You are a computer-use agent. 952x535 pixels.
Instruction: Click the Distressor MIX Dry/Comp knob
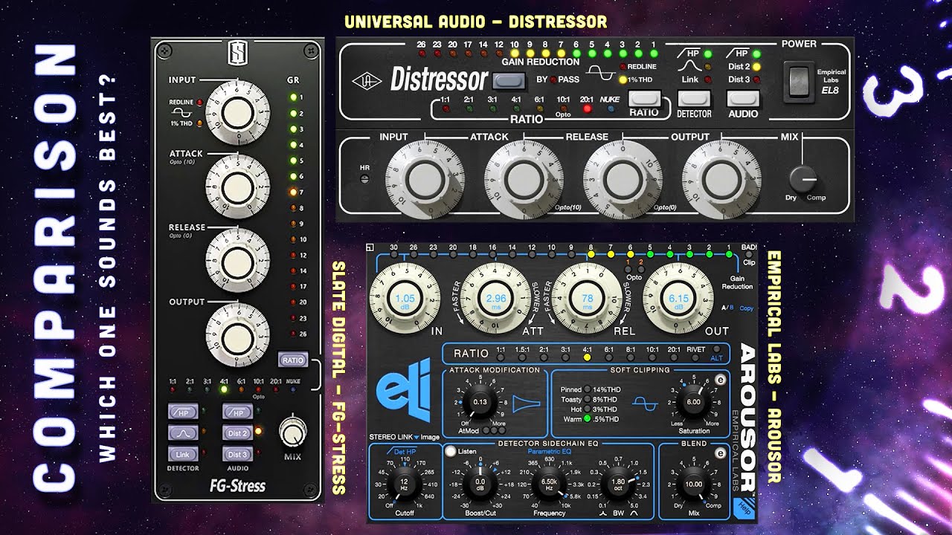click(x=804, y=181)
